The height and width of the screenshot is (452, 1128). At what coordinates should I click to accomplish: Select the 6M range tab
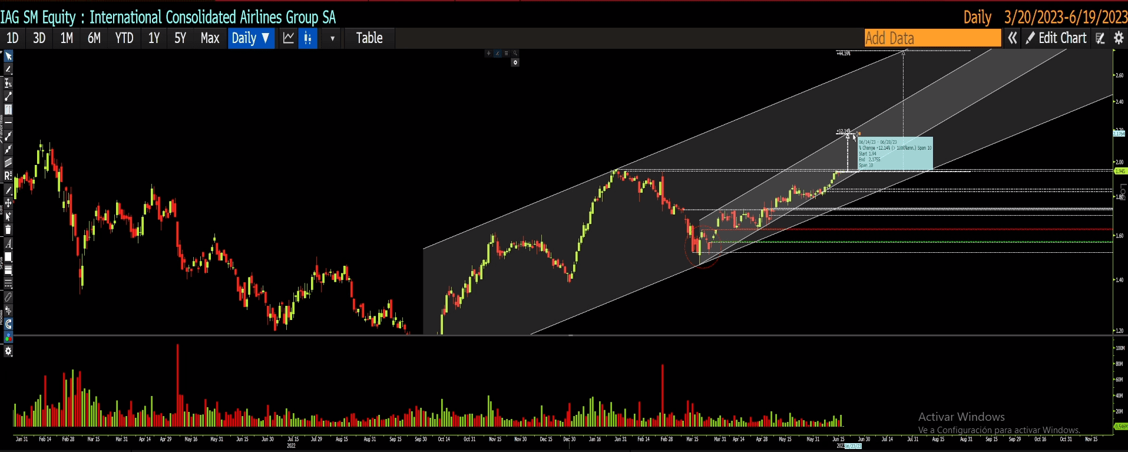(94, 38)
